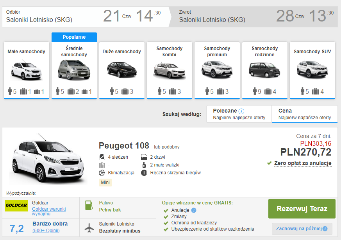This screenshot has width=341, height=240.
Task: Click the fuel pump Paliwo icon
Action: click(x=89, y=205)
